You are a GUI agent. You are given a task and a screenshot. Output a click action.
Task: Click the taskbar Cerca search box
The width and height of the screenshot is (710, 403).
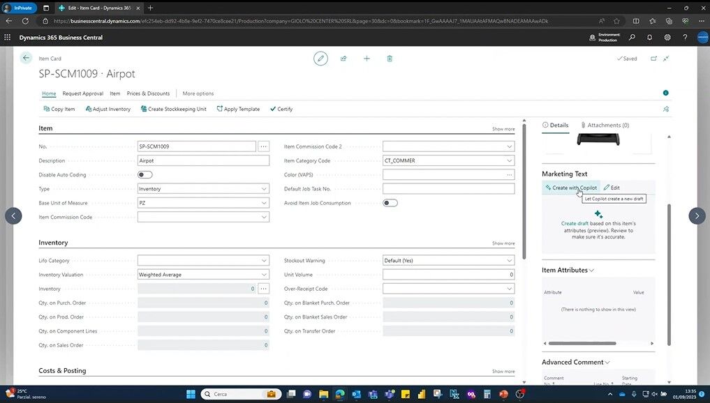pyautogui.click(x=240, y=394)
